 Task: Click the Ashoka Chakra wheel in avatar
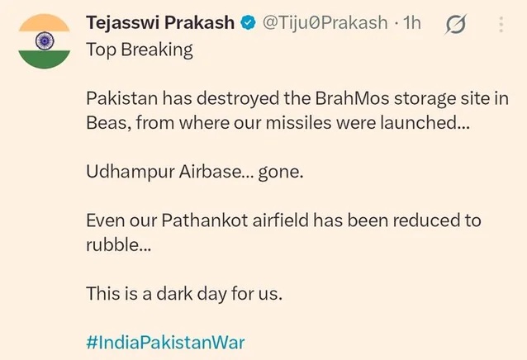coord(45,41)
